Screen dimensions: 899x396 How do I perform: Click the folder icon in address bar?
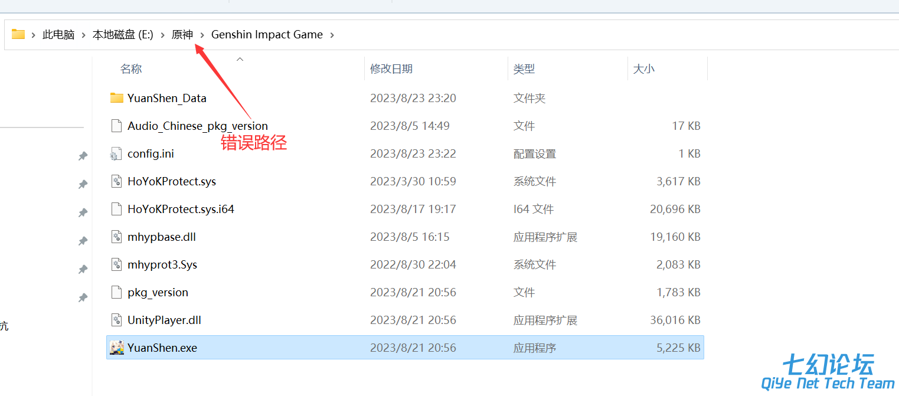[18, 34]
